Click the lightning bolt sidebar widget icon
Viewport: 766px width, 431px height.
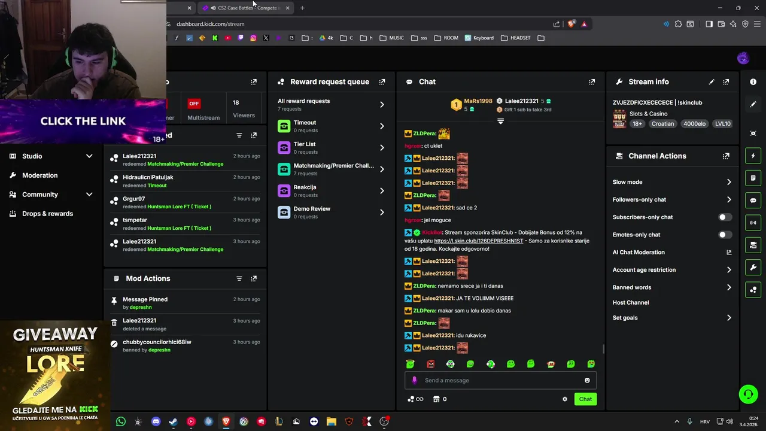click(753, 156)
